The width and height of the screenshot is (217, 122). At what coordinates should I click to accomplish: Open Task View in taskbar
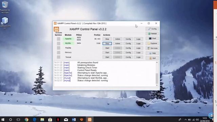(x=18, y=120)
